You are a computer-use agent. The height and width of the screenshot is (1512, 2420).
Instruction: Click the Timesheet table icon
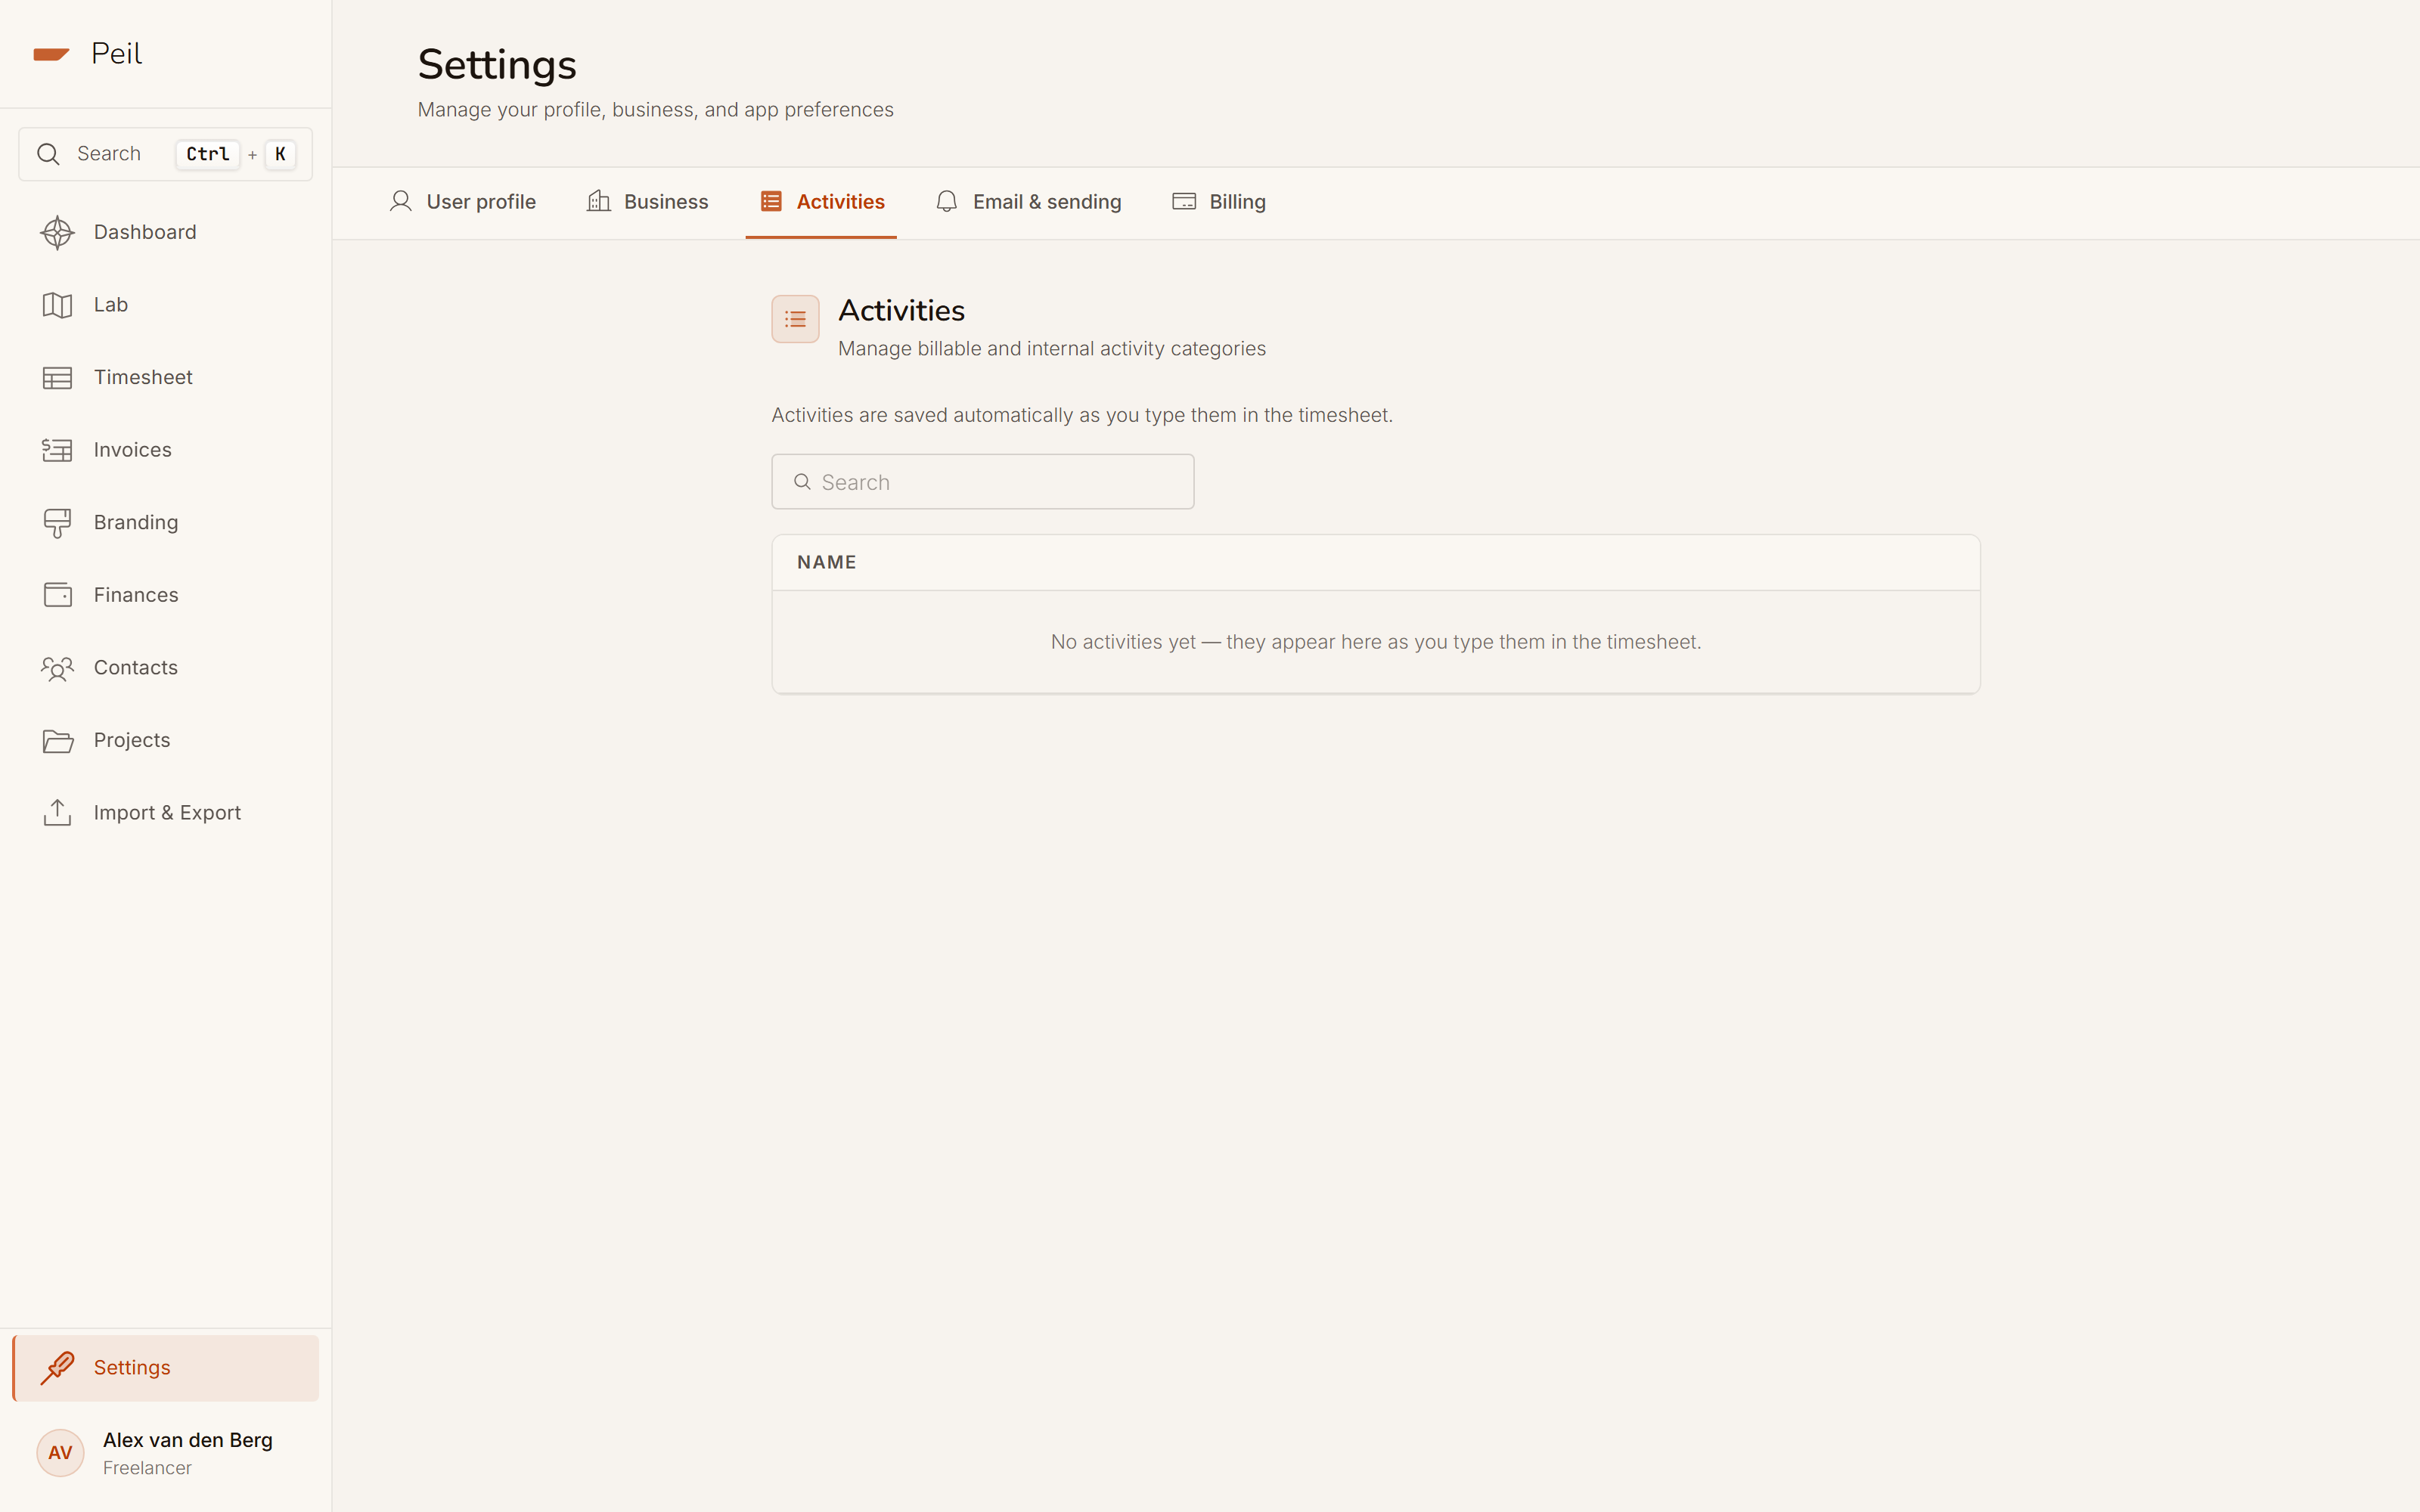point(57,378)
